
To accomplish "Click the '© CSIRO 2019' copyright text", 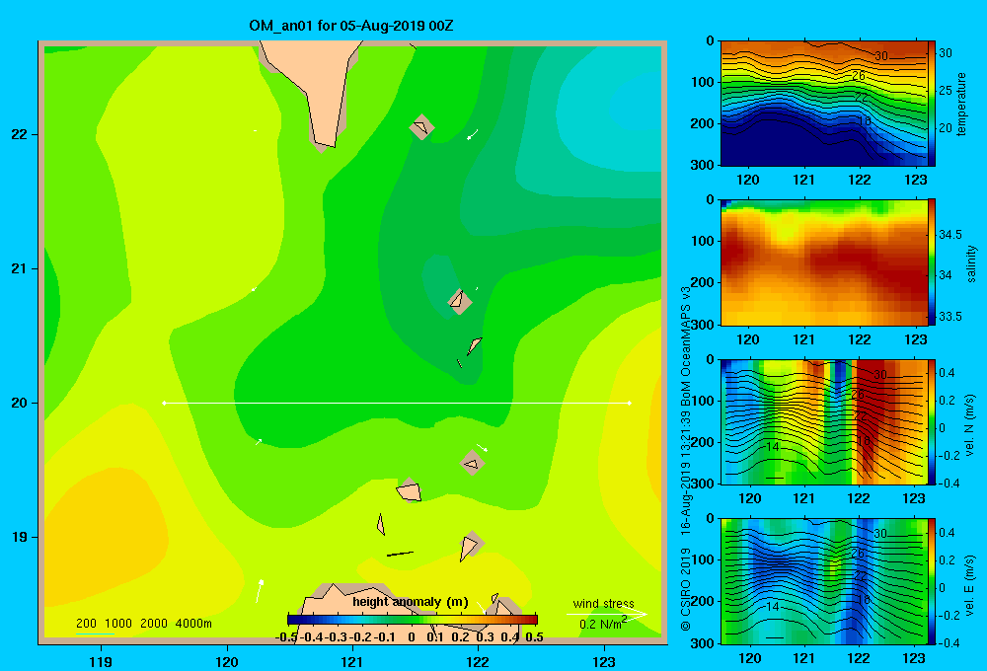I will (686, 589).
